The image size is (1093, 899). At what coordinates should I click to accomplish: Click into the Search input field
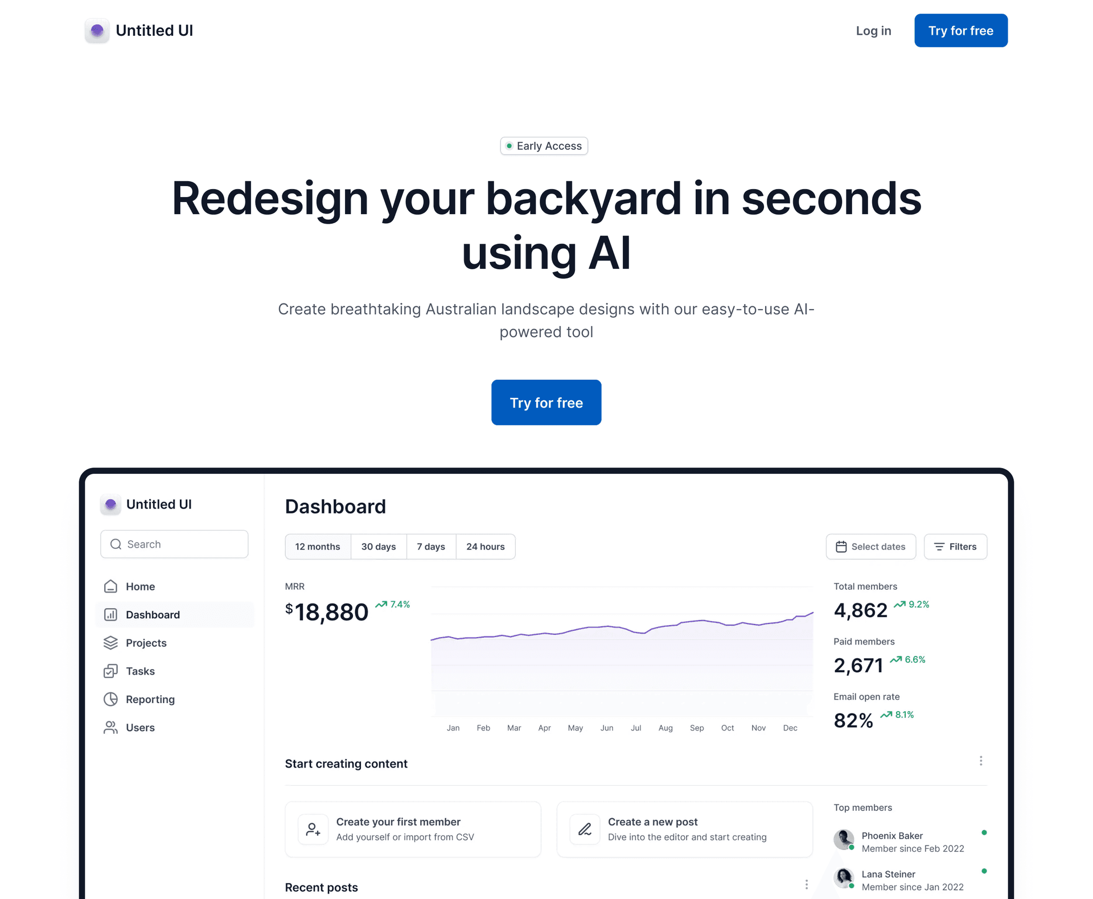[x=174, y=544]
